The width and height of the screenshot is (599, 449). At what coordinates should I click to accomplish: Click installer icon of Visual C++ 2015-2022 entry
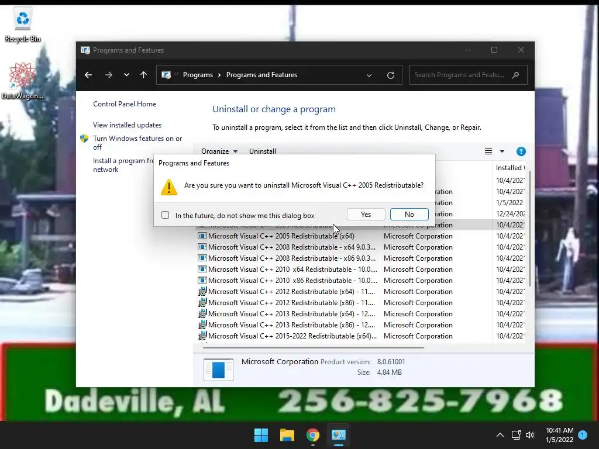202,336
